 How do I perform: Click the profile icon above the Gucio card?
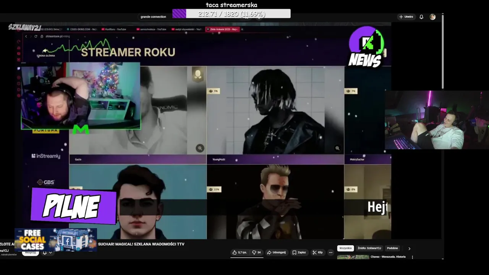(x=198, y=74)
